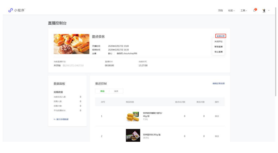Screen dimensions: 278x153
Task: Click the 展示详细数据 link
Action: (x=62, y=119)
